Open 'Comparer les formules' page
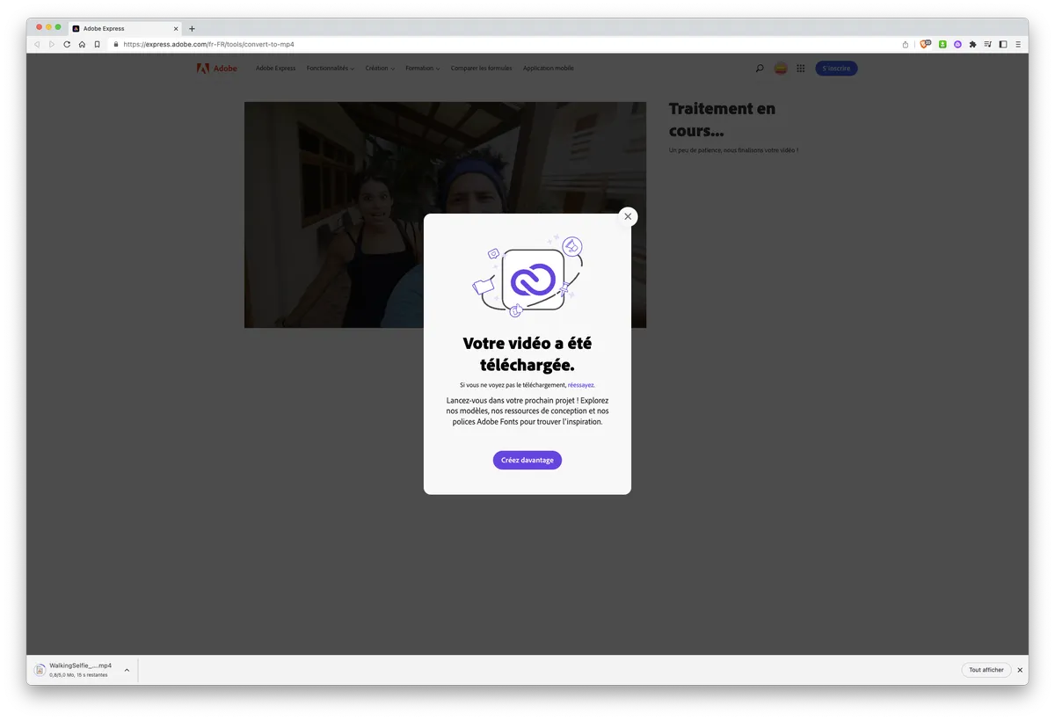This screenshot has height=720, width=1055. click(x=481, y=69)
